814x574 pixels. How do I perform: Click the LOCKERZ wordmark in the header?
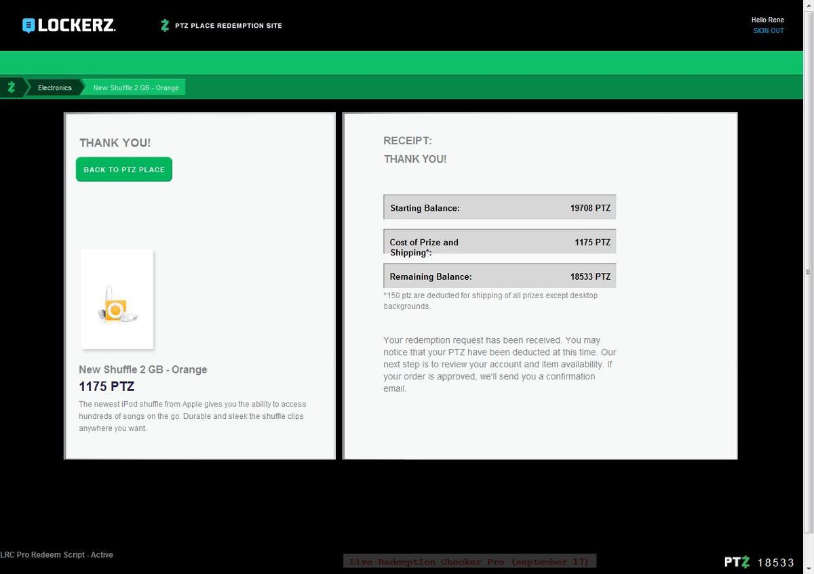[77, 26]
